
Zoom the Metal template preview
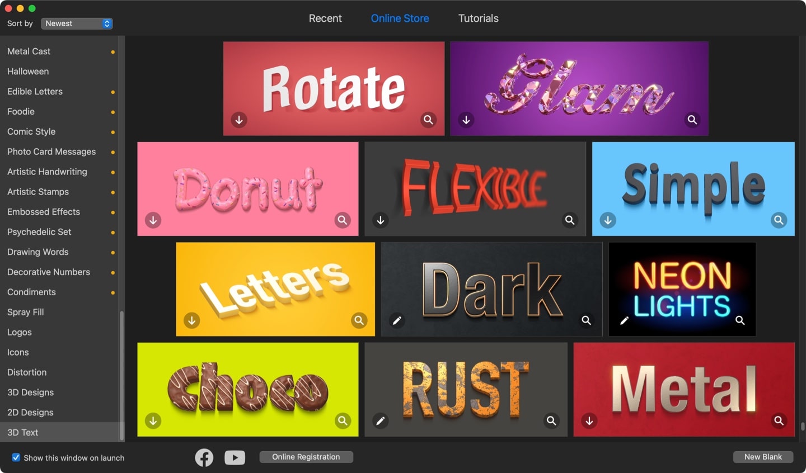779,420
